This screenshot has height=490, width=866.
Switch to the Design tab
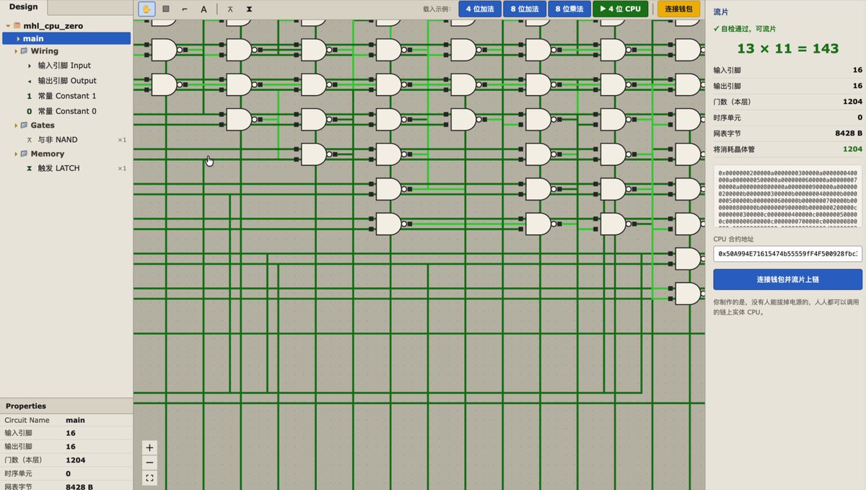pyautogui.click(x=23, y=7)
